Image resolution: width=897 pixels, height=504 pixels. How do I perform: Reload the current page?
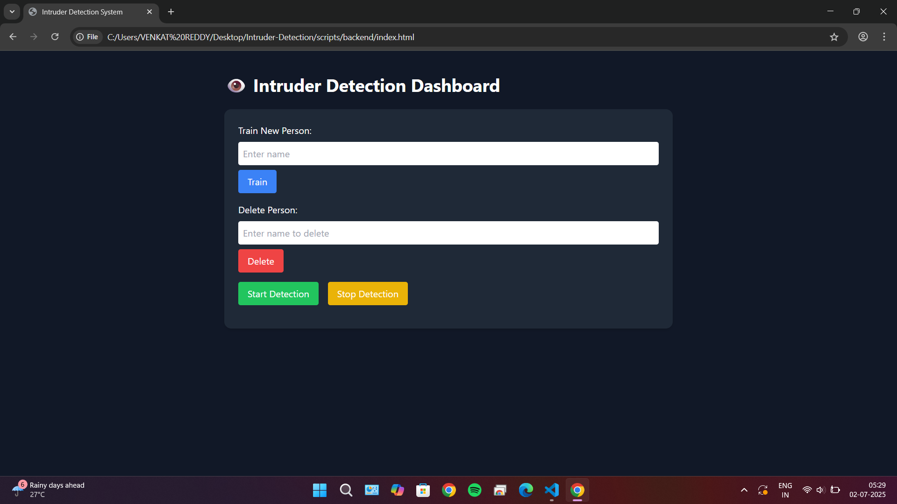click(x=55, y=37)
